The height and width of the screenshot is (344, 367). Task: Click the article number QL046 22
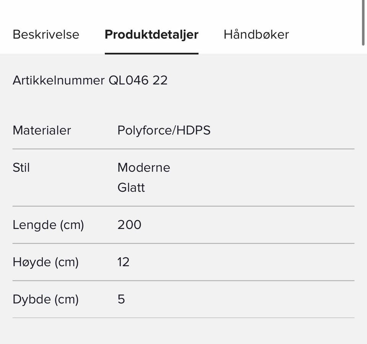coord(138,80)
